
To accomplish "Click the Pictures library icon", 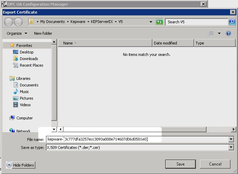I will click(x=16, y=98).
